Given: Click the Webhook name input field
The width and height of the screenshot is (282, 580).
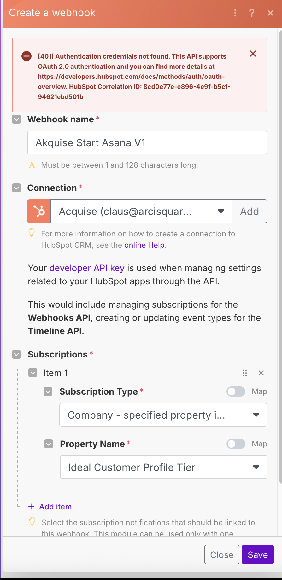Looking at the screenshot, I should pyautogui.click(x=147, y=143).
